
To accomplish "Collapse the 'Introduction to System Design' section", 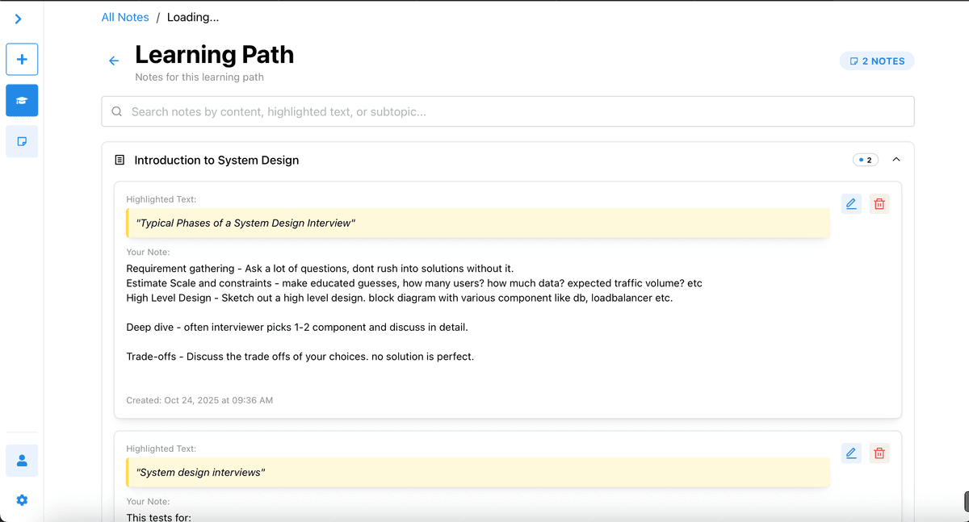I will click(896, 159).
